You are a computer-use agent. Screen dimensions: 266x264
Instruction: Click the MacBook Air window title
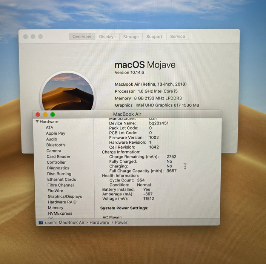[127, 114]
